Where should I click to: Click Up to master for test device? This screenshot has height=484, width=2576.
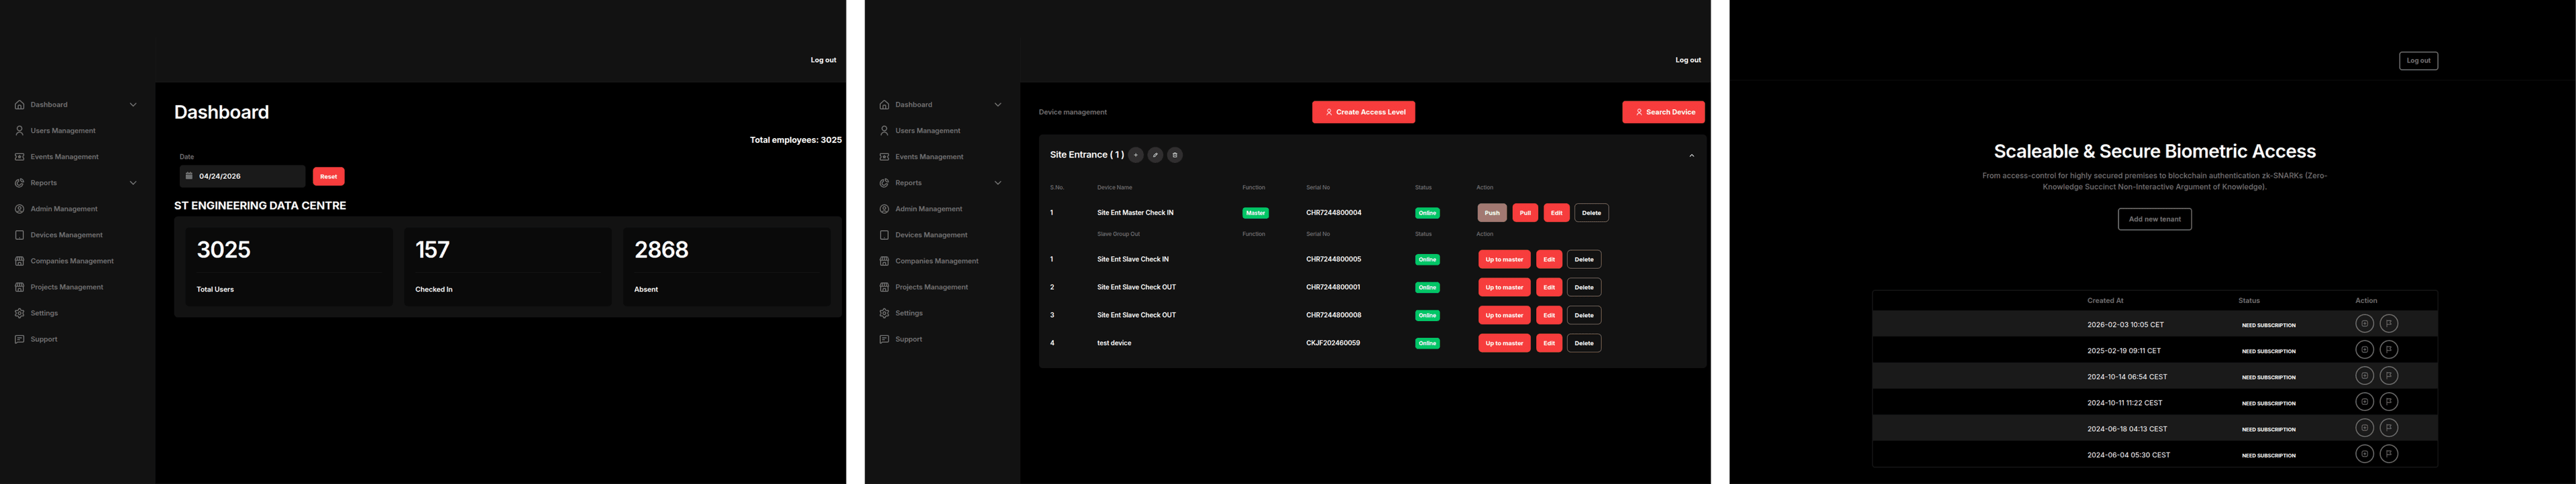pos(1504,343)
